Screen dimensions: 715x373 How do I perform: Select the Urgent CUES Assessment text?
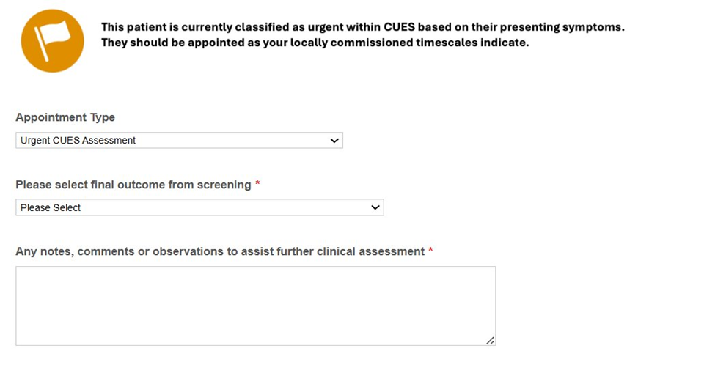78,140
